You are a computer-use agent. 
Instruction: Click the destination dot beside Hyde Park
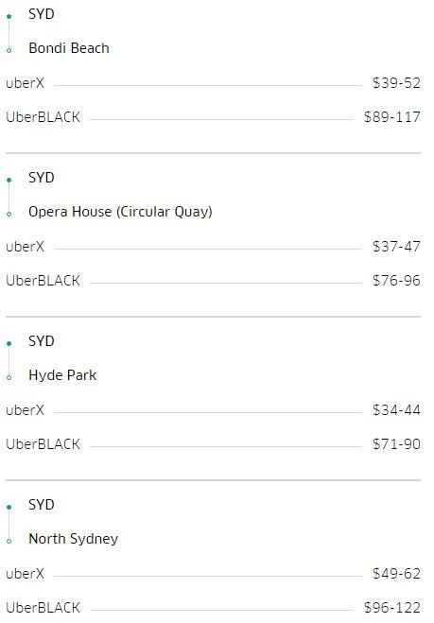coord(9,377)
